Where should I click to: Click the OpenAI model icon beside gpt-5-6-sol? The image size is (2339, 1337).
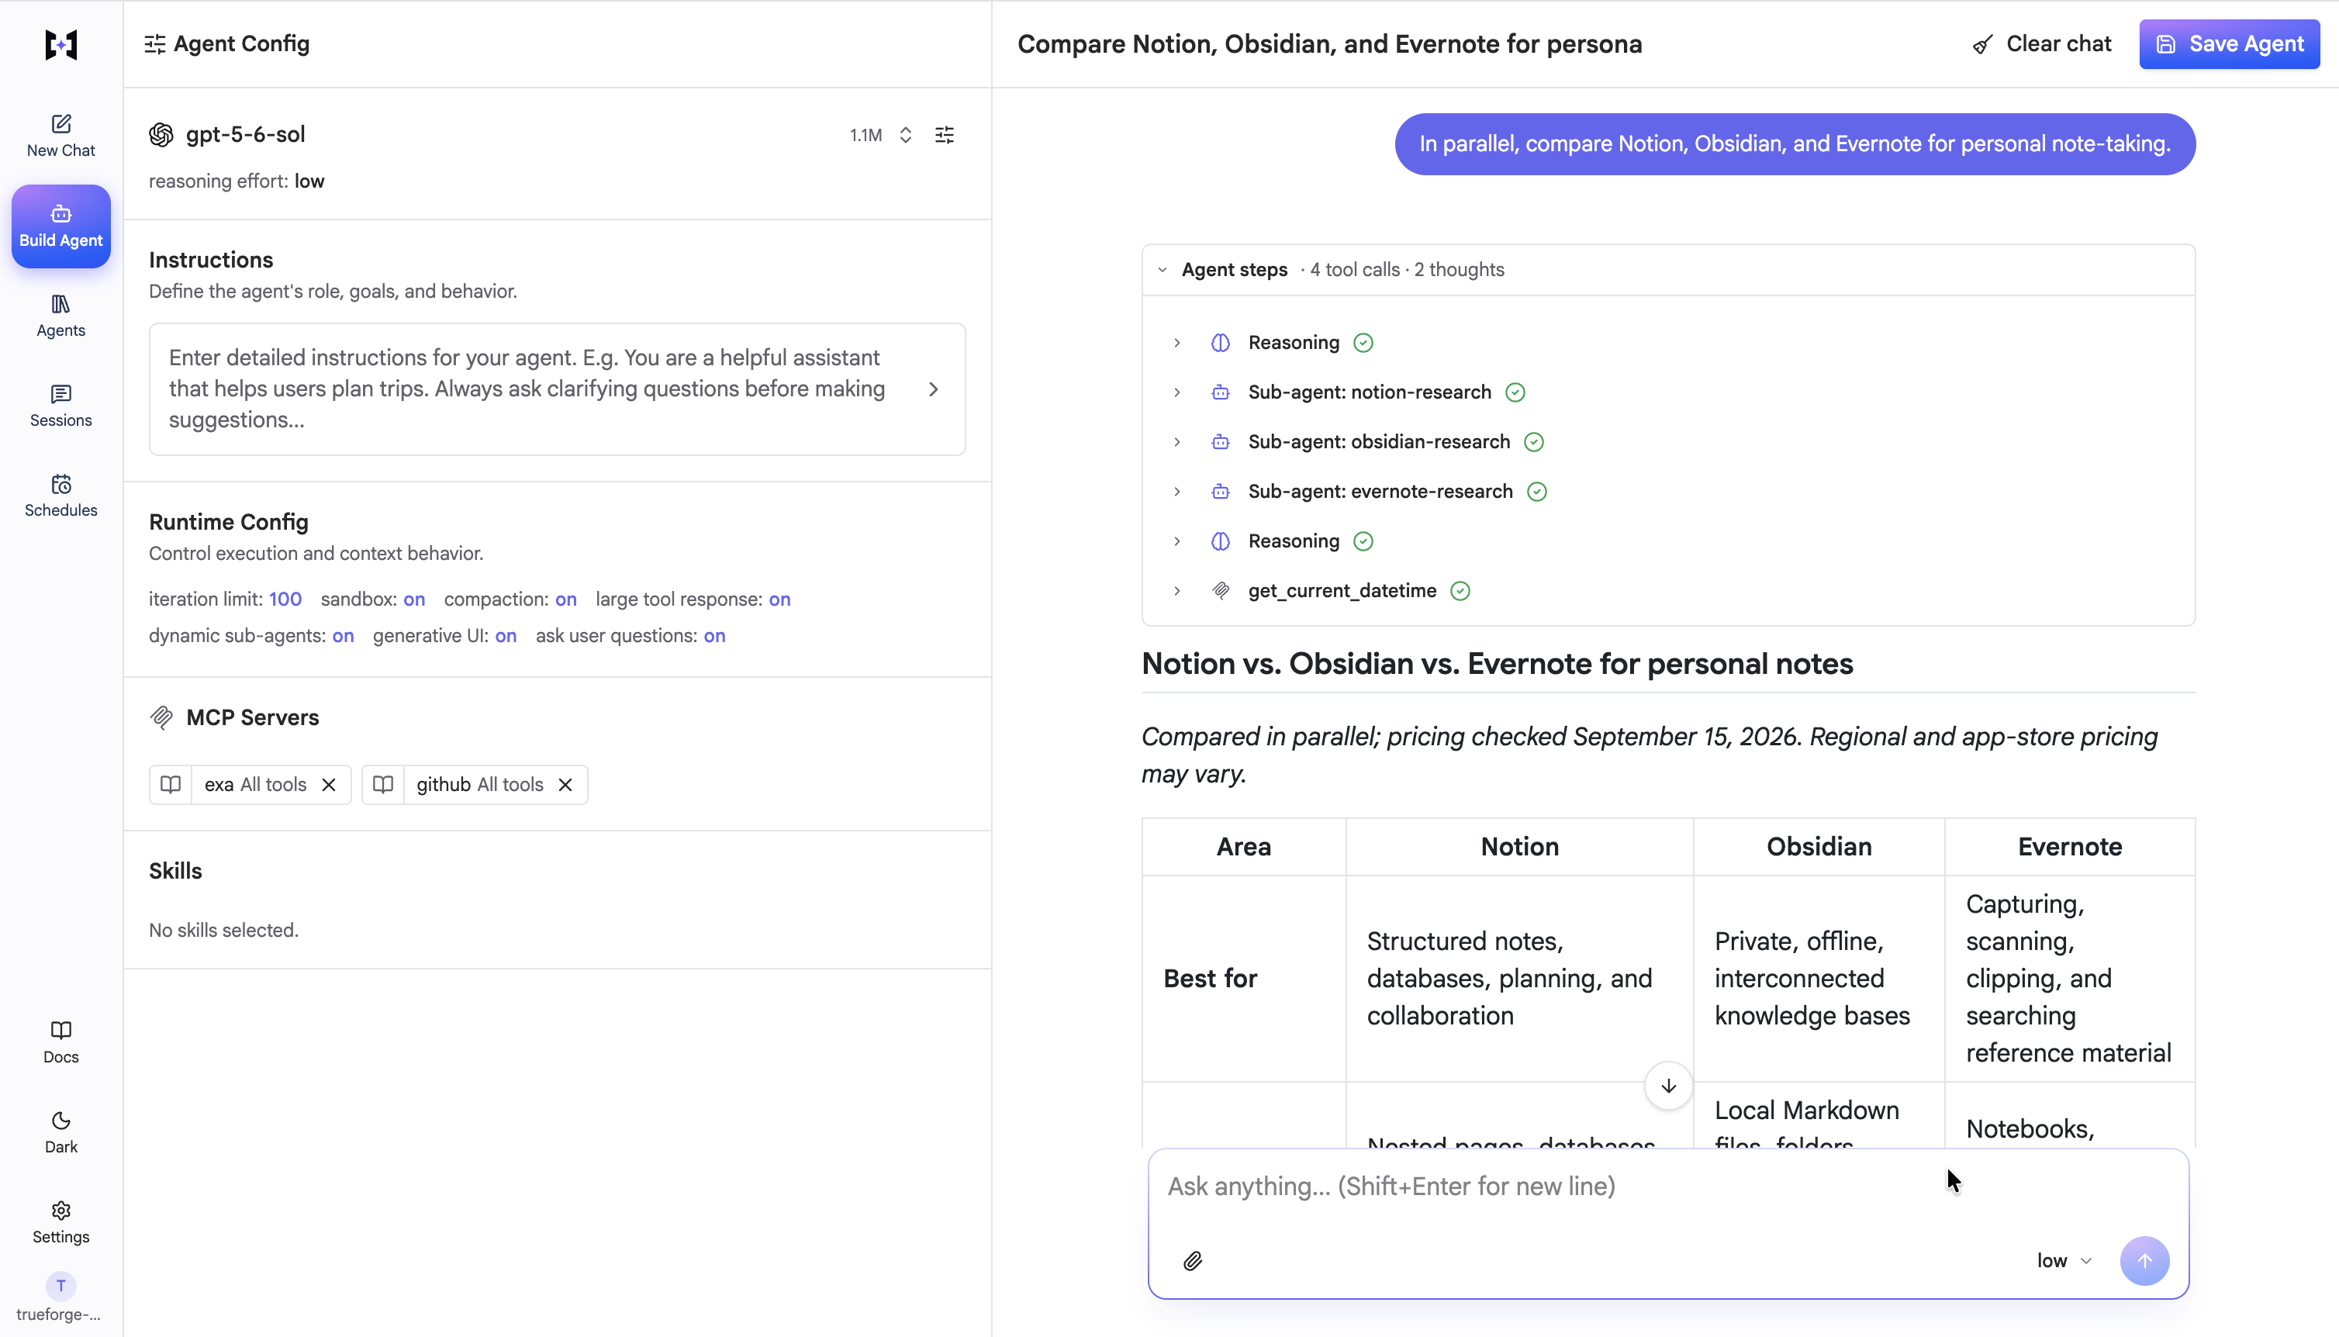tap(161, 135)
